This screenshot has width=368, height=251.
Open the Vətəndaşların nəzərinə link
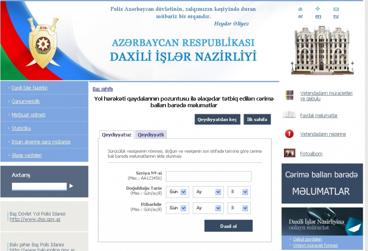point(323,134)
